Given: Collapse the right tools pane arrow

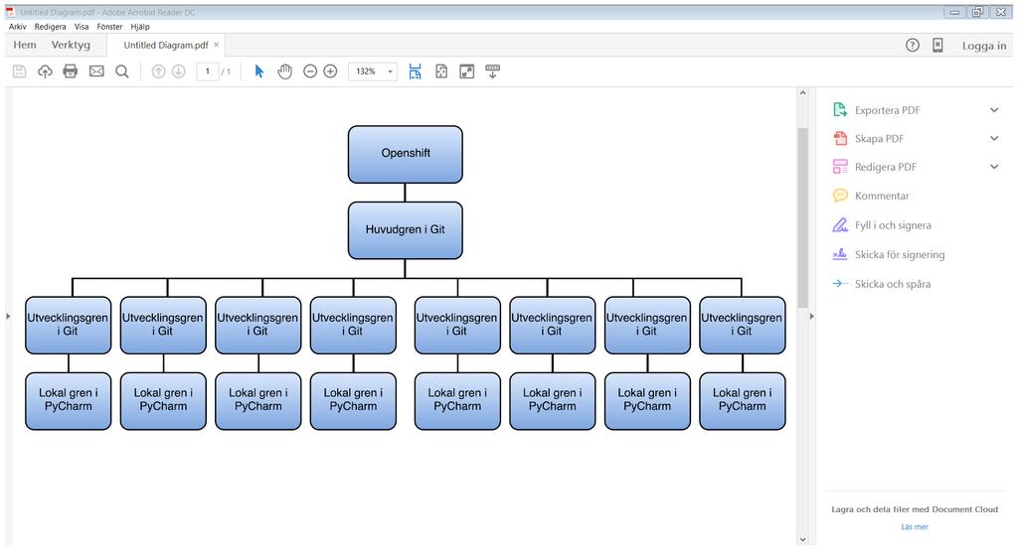Looking at the screenshot, I should click(x=811, y=317).
